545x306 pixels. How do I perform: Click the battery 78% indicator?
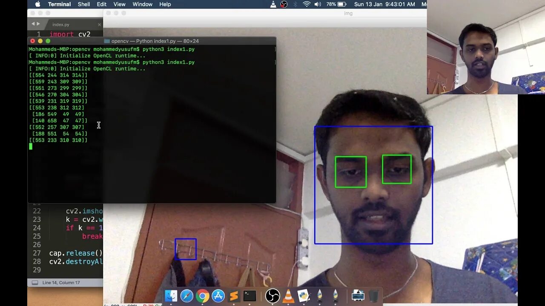336,4
